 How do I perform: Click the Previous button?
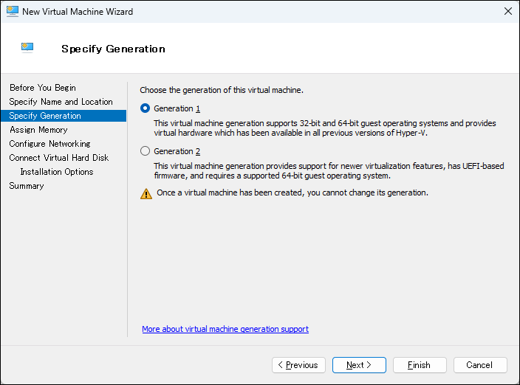299,365
